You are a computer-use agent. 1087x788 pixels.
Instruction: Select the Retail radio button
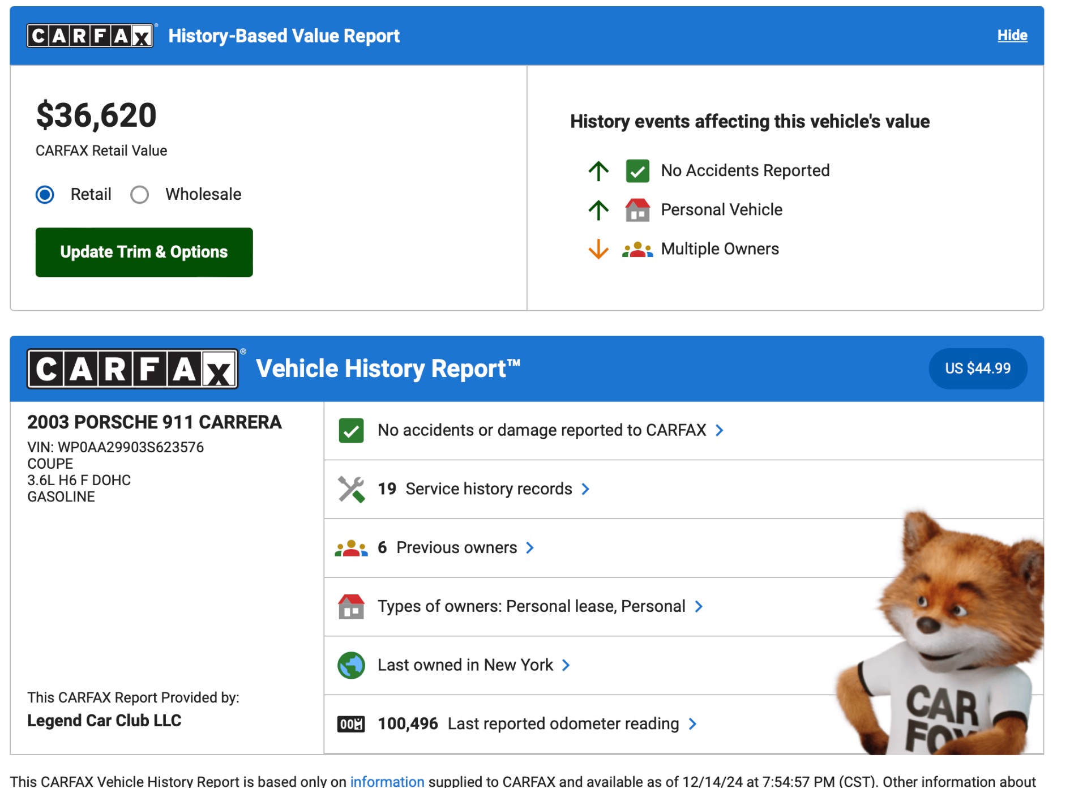[45, 195]
